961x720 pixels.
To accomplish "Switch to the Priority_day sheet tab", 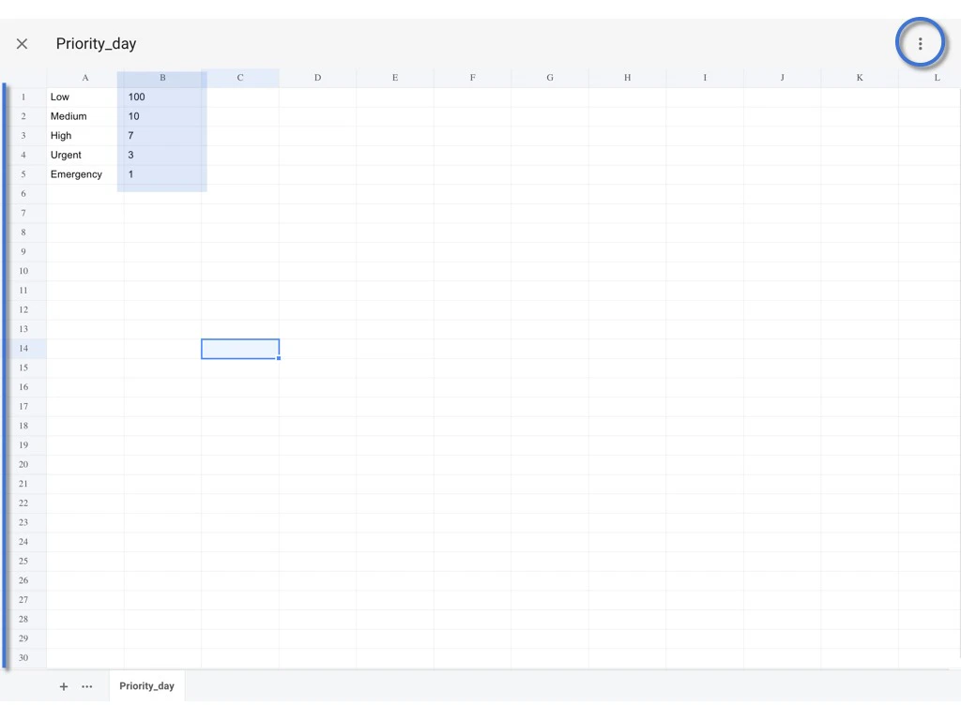I will pyautogui.click(x=146, y=685).
